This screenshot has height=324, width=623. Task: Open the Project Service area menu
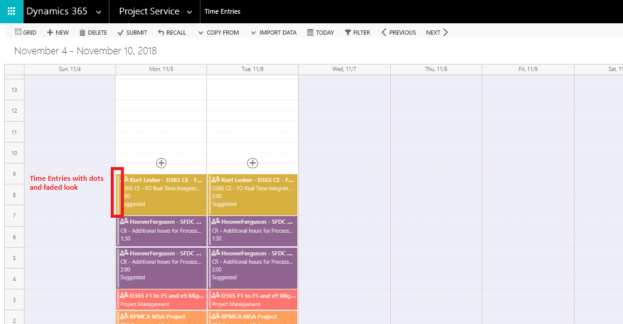point(149,11)
